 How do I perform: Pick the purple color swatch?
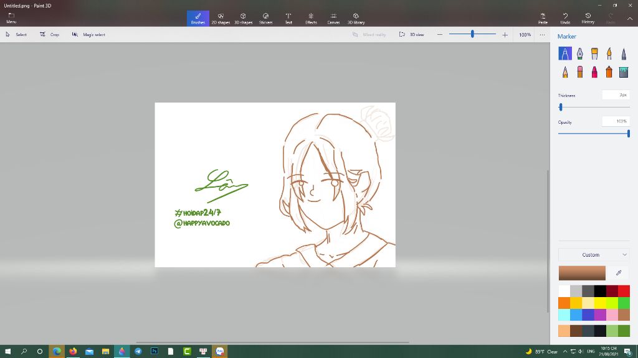click(600, 314)
